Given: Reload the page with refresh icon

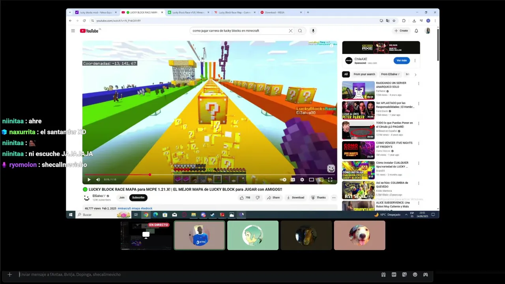Looking at the screenshot, I should [x=84, y=21].
